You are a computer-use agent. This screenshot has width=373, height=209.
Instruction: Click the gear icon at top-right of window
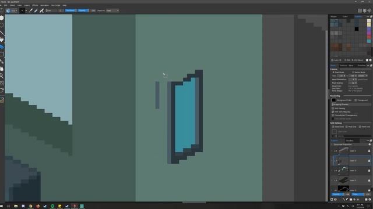369,10
